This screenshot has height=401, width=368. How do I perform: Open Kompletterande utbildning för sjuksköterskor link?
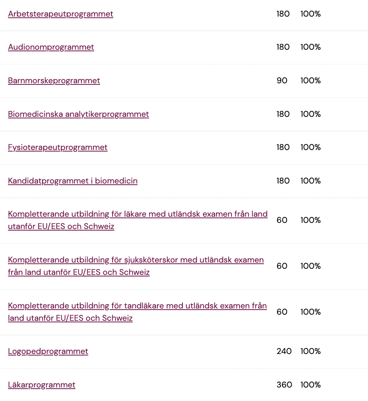(136, 266)
